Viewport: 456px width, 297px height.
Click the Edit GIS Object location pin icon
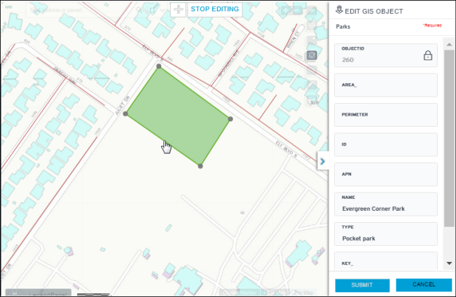[340, 10]
